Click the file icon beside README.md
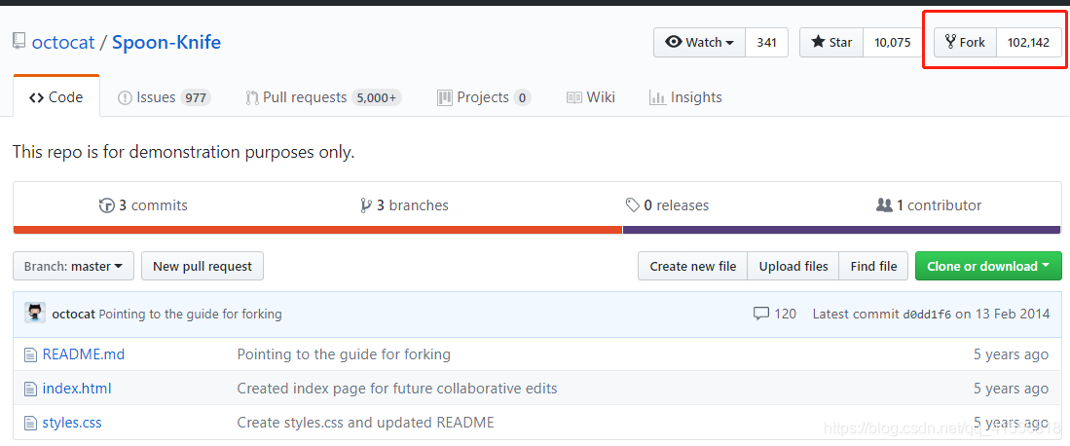 click(x=30, y=354)
